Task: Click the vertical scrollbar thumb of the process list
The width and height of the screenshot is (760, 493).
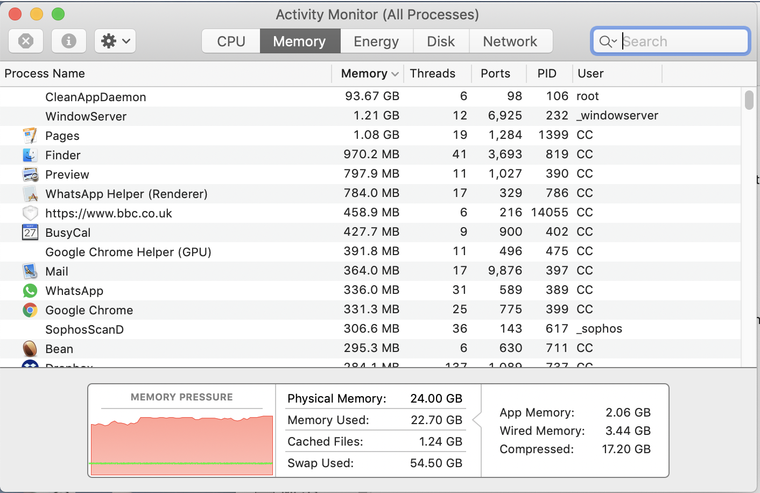Action: (x=749, y=100)
